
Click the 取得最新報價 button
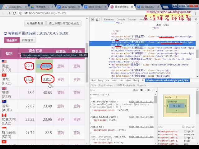coord(35,24)
